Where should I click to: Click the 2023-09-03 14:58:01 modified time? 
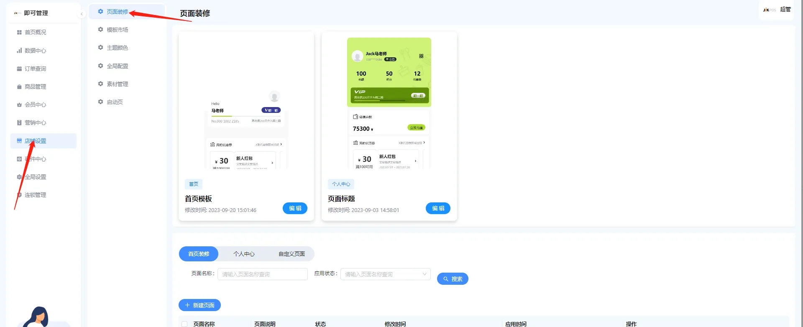coord(375,210)
